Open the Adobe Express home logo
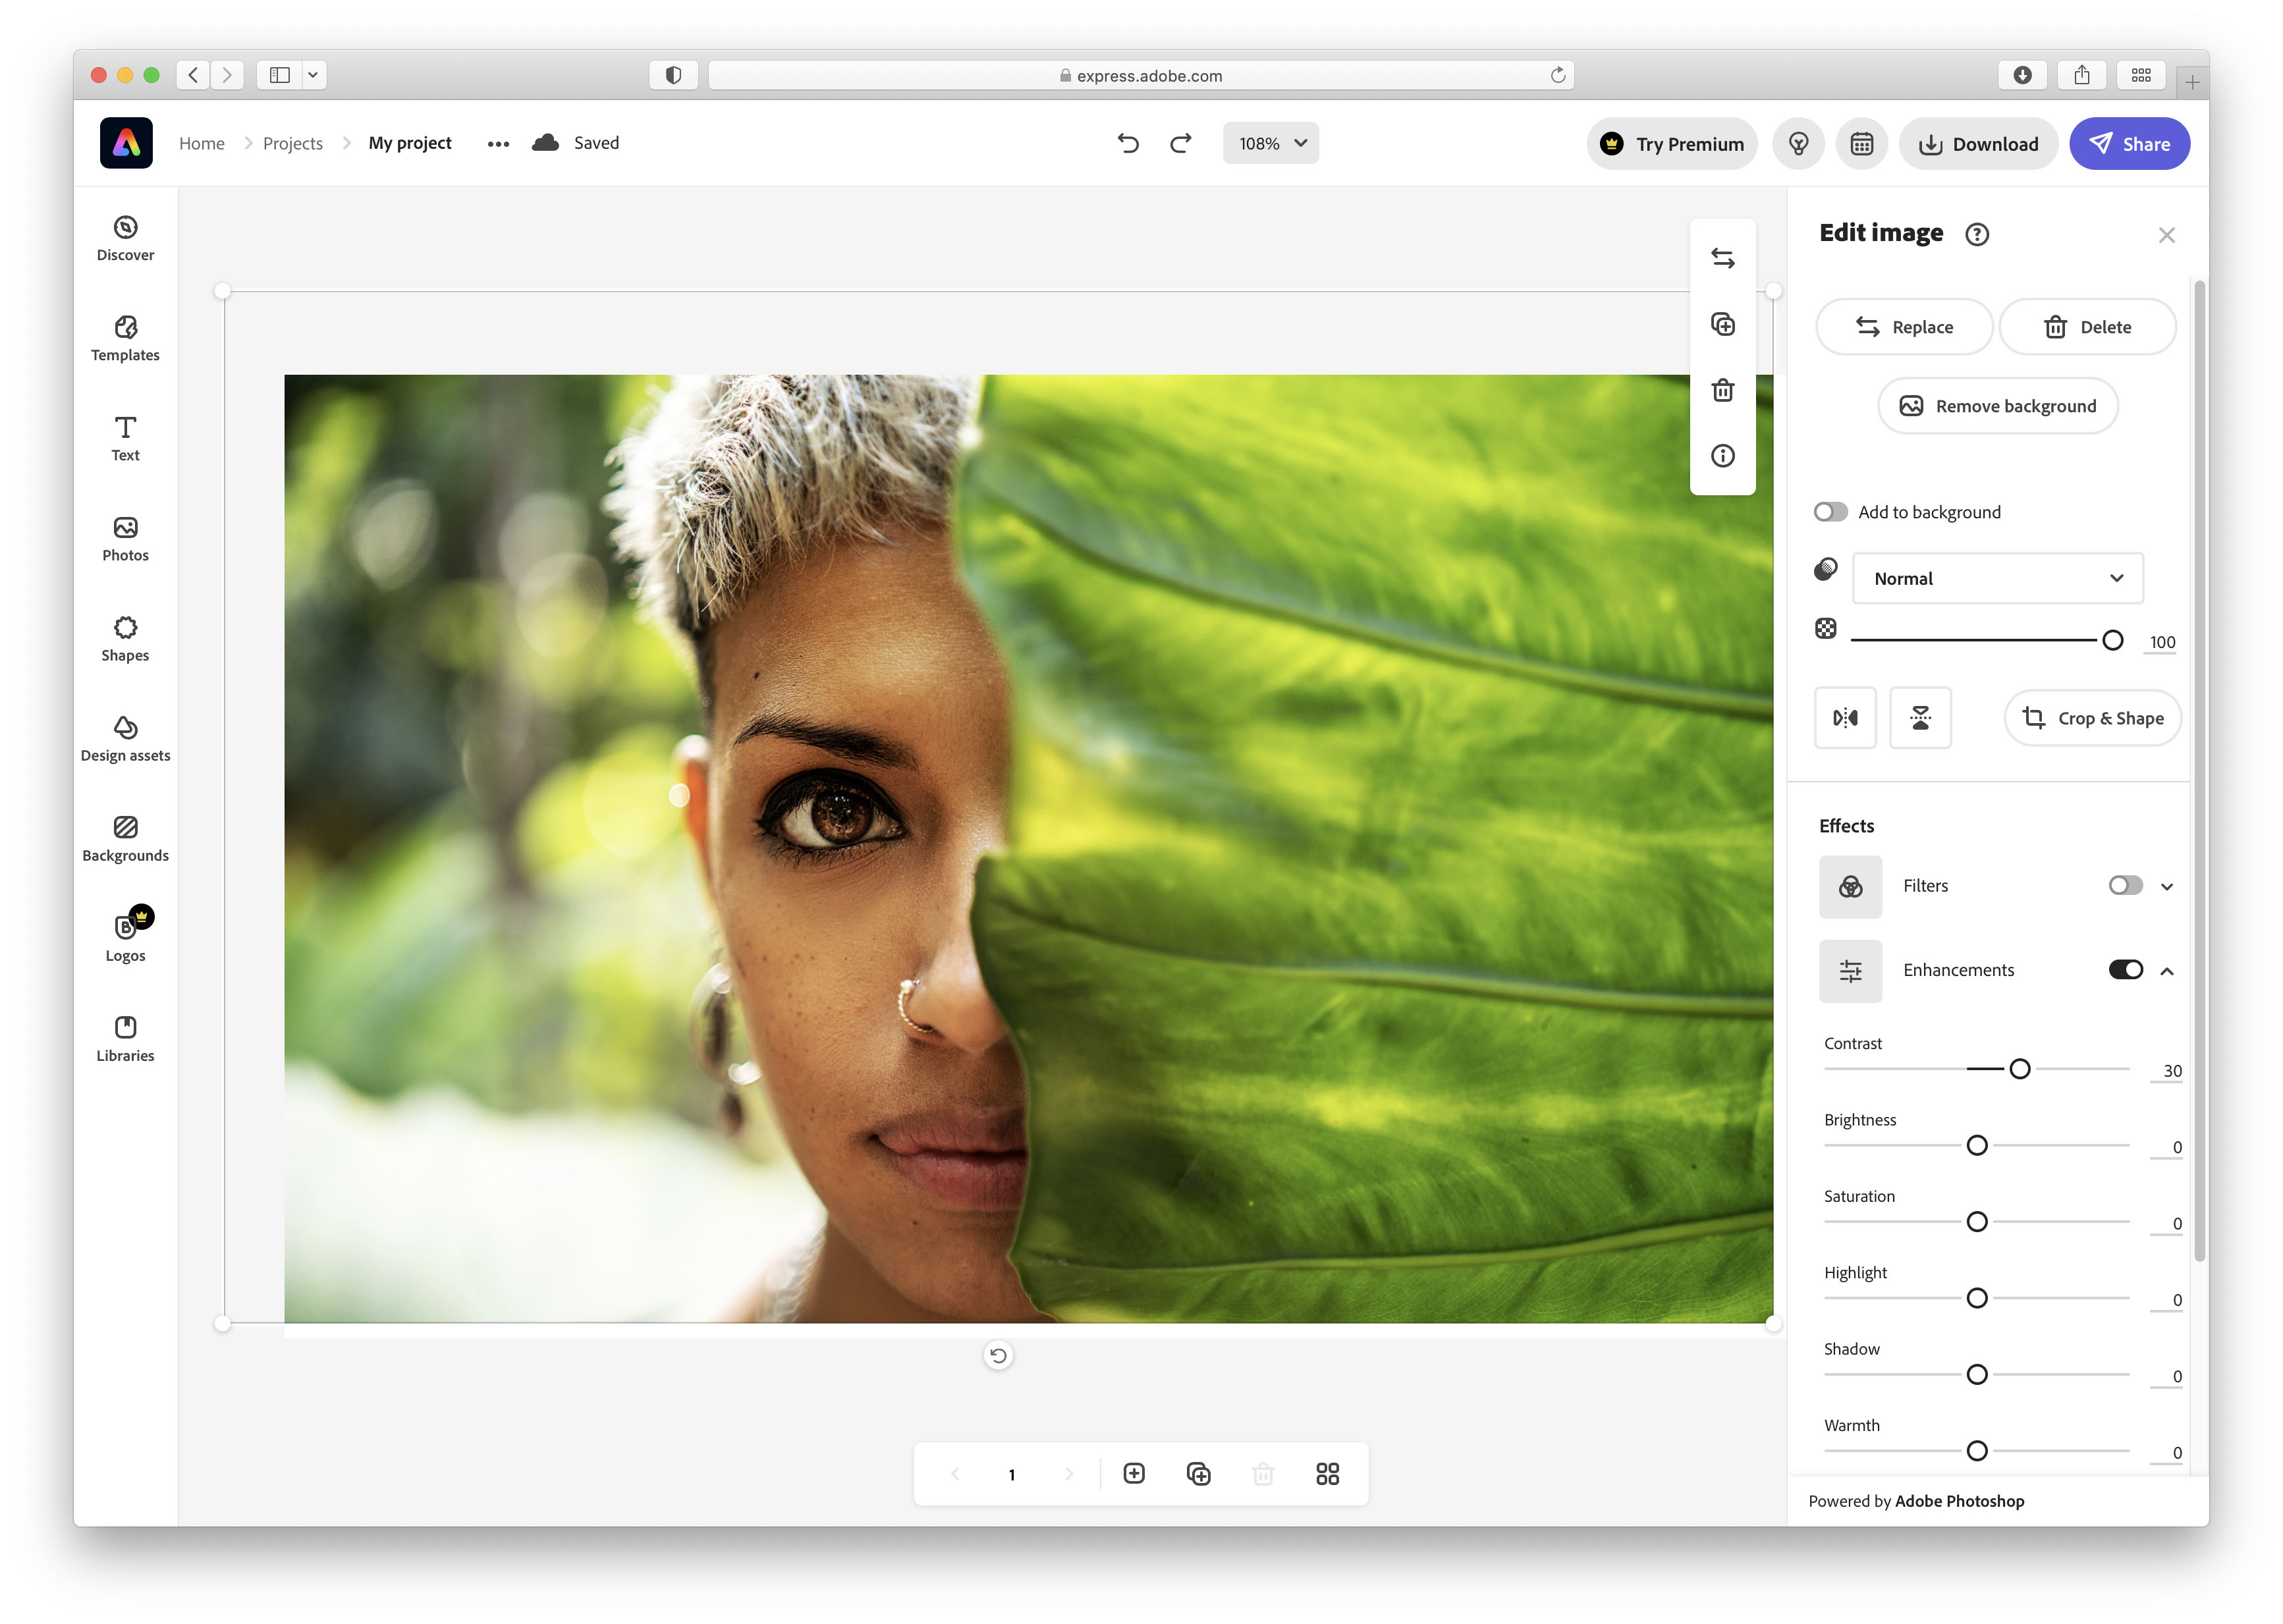Image resolution: width=2283 pixels, height=1624 pixels. (x=126, y=143)
